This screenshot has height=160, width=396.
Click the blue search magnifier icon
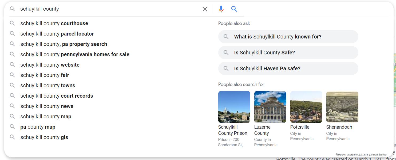click(234, 9)
